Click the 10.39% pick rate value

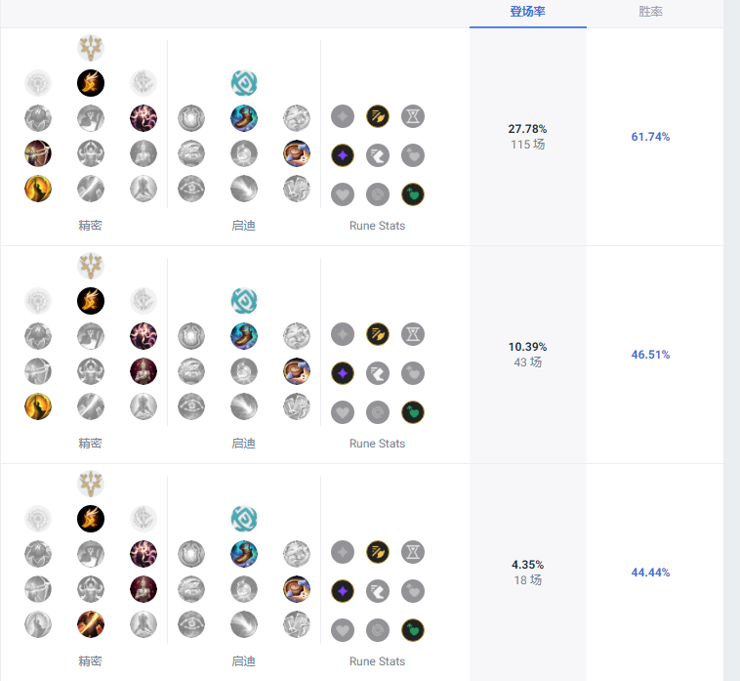click(527, 347)
